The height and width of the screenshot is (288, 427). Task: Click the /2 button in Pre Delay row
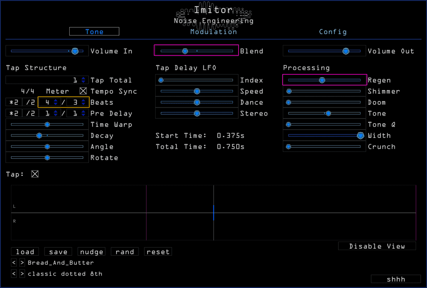[x=30, y=113]
